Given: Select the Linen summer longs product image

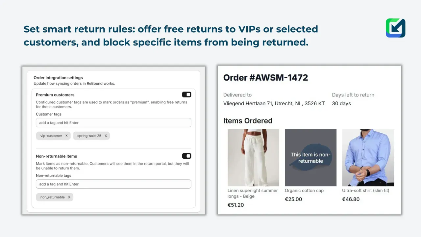Looking at the screenshot, I should pyautogui.click(x=253, y=158).
